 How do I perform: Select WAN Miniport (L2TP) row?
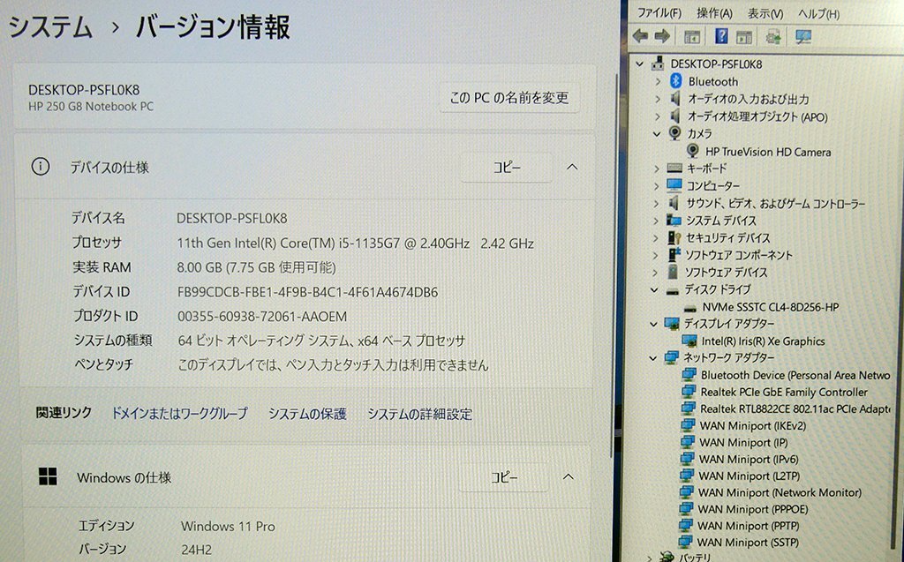pyautogui.click(x=741, y=476)
